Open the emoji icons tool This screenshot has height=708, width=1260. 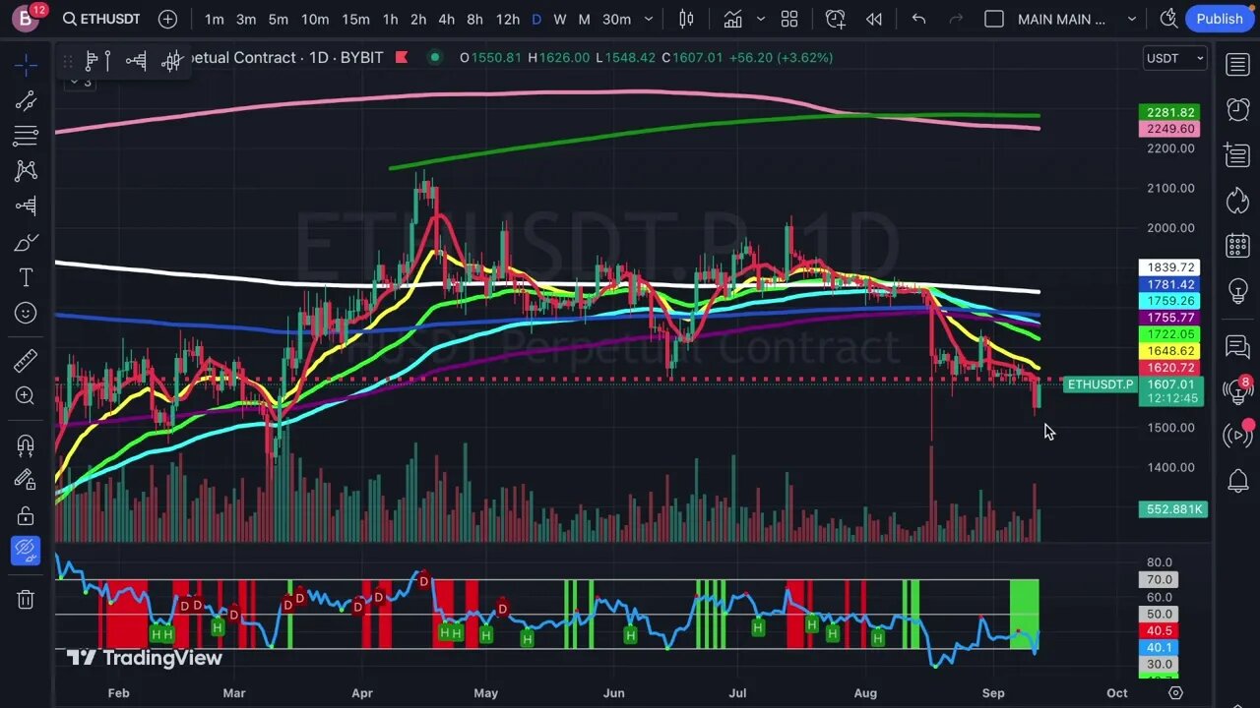tap(27, 313)
